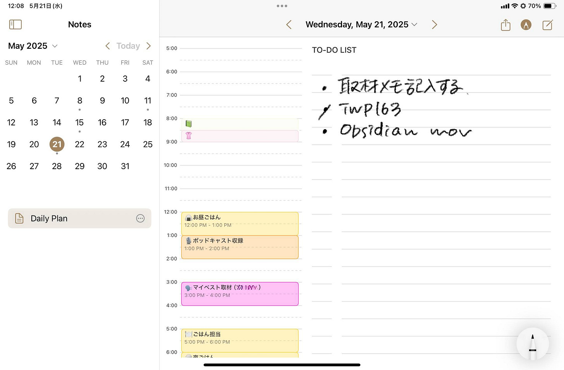The width and height of the screenshot is (564, 370).
Task: Open the green book event at 8:00
Action: click(x=240, y=124)
